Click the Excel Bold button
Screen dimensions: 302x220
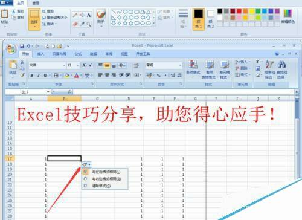(x=32, y=76)
